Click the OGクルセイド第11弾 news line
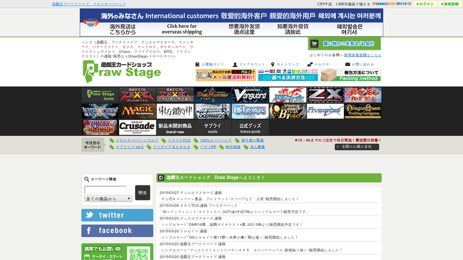This screenshot has width=463, height=260. (x=229, y=237)
